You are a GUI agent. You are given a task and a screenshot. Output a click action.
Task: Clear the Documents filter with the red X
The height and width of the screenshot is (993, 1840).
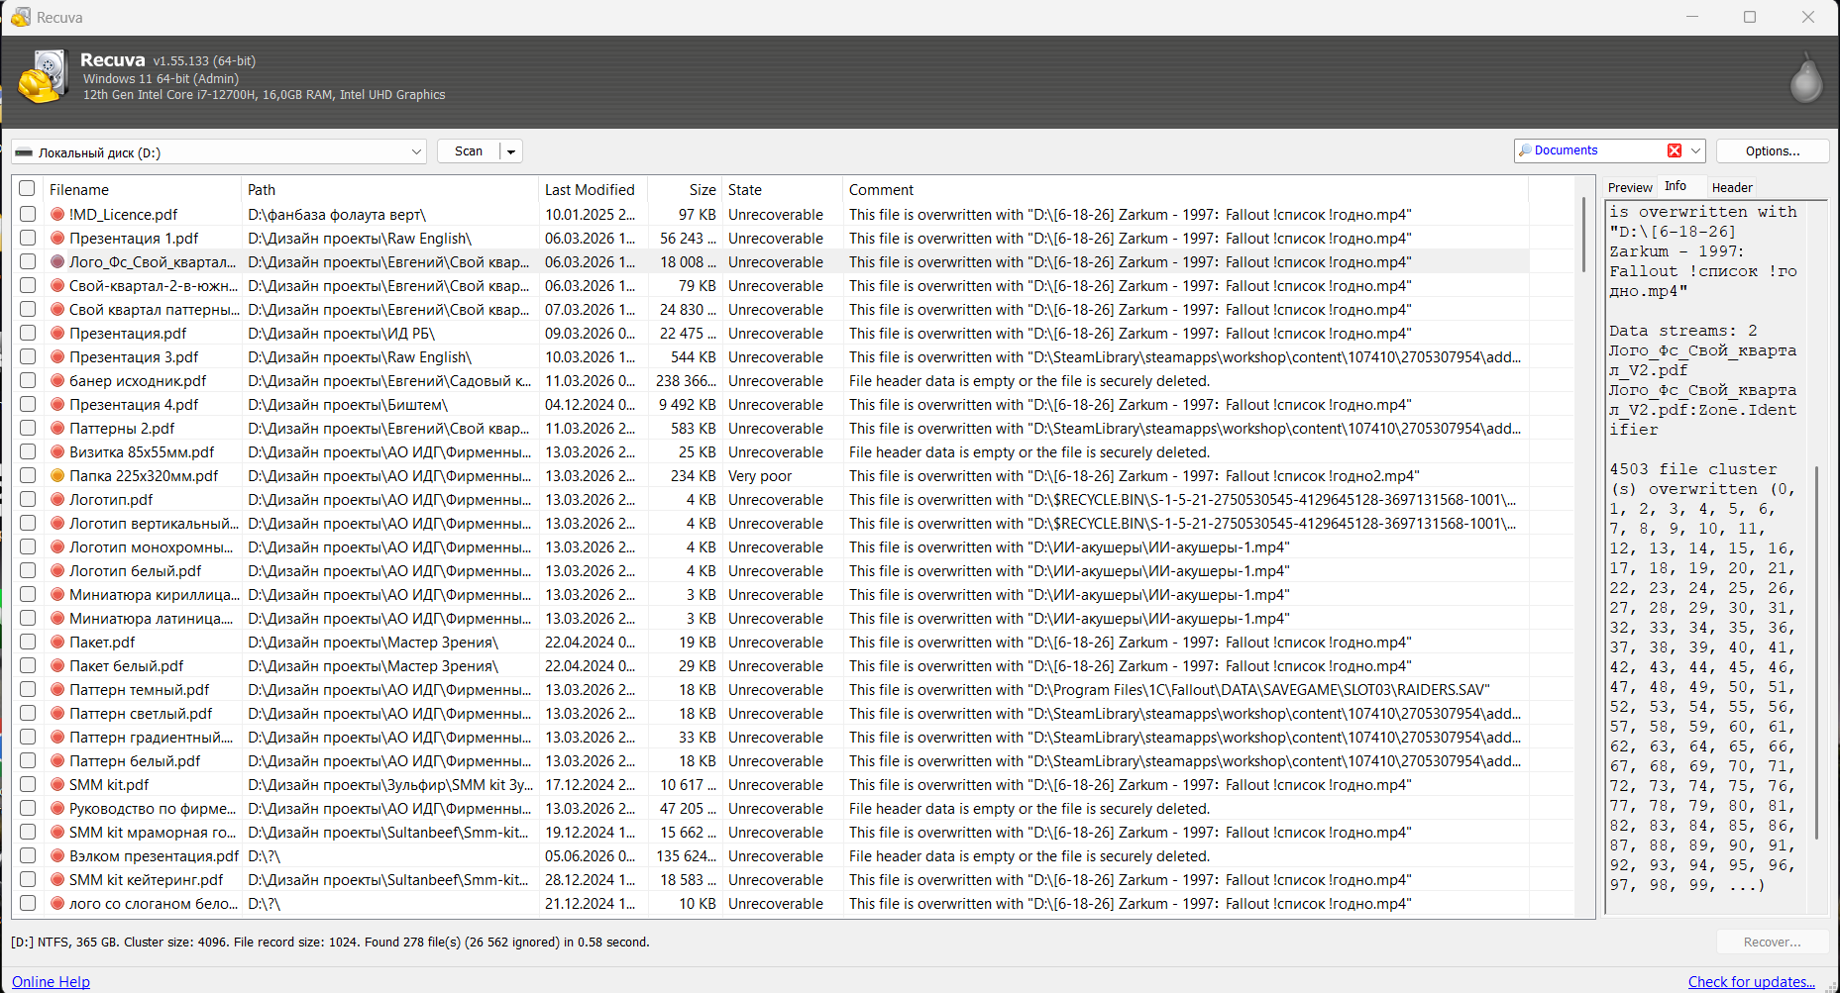(x=1674, y=150)
